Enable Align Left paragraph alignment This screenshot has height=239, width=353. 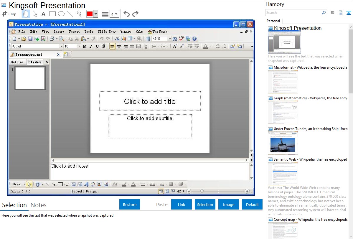(x=112, y=46)
